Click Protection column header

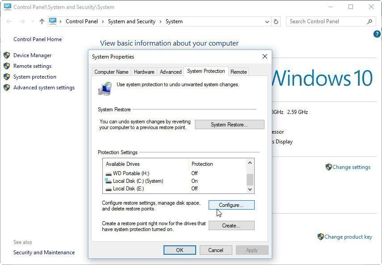click(217, 164)
